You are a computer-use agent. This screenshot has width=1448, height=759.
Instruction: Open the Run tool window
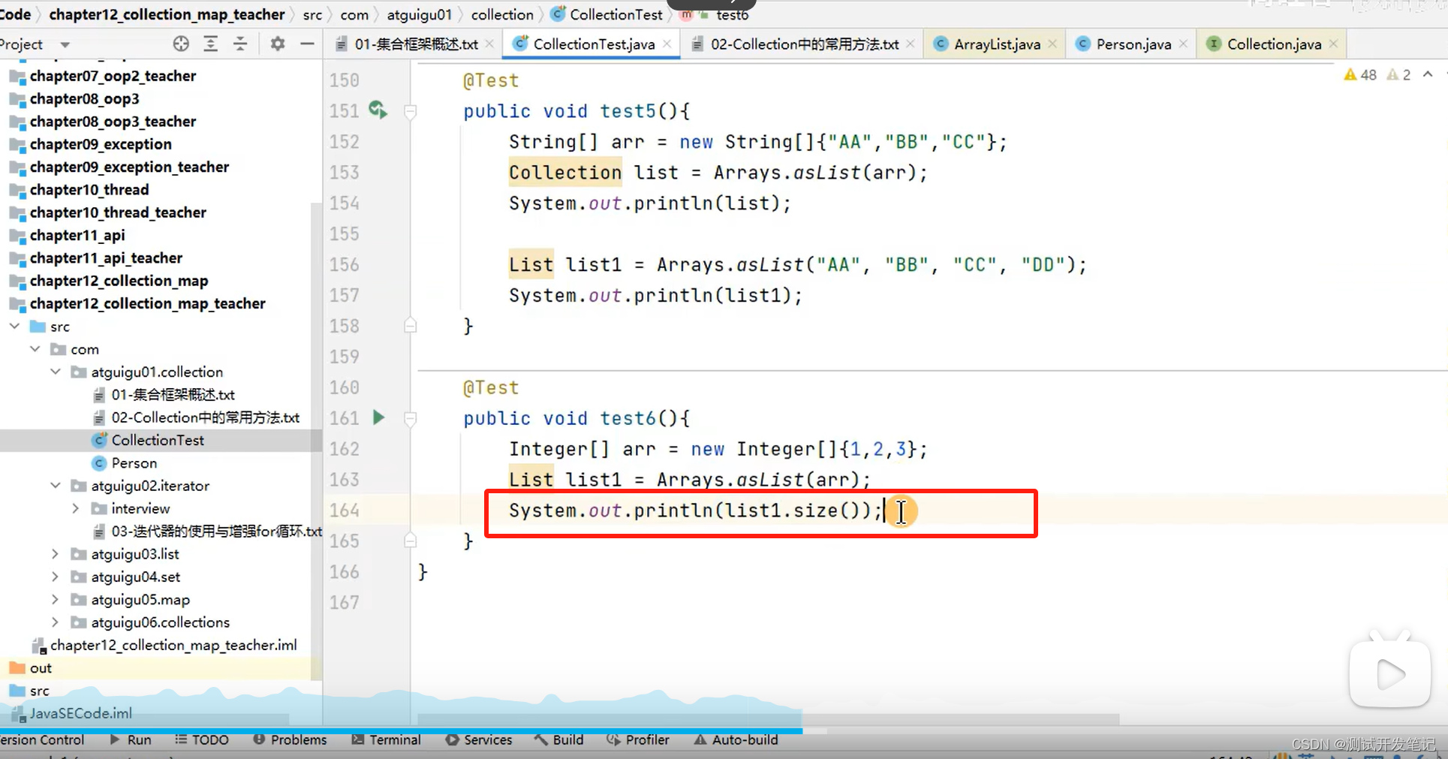pyautogui.click(x=131, y=739)
